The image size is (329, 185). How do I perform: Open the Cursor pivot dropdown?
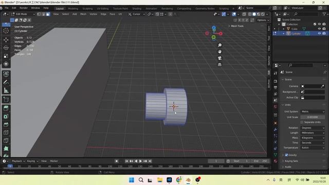(x=136, y=14)
